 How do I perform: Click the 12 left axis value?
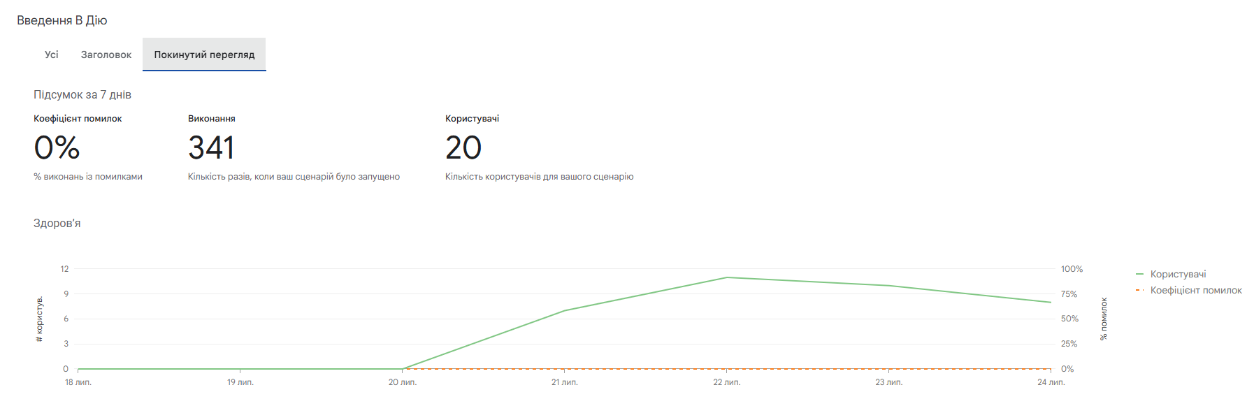[x=64, y=269]
